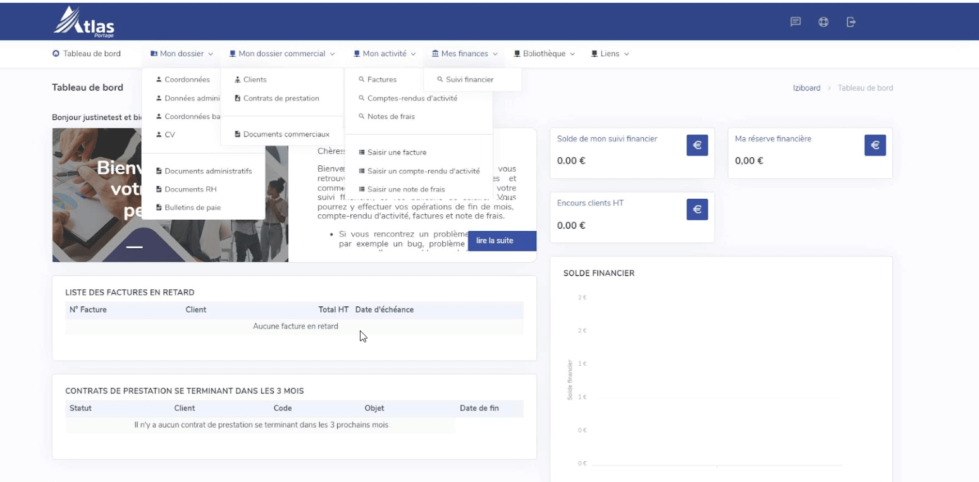Open Tableau de bord in navigation bar
The image size is (979, 482).
point(87,54)
